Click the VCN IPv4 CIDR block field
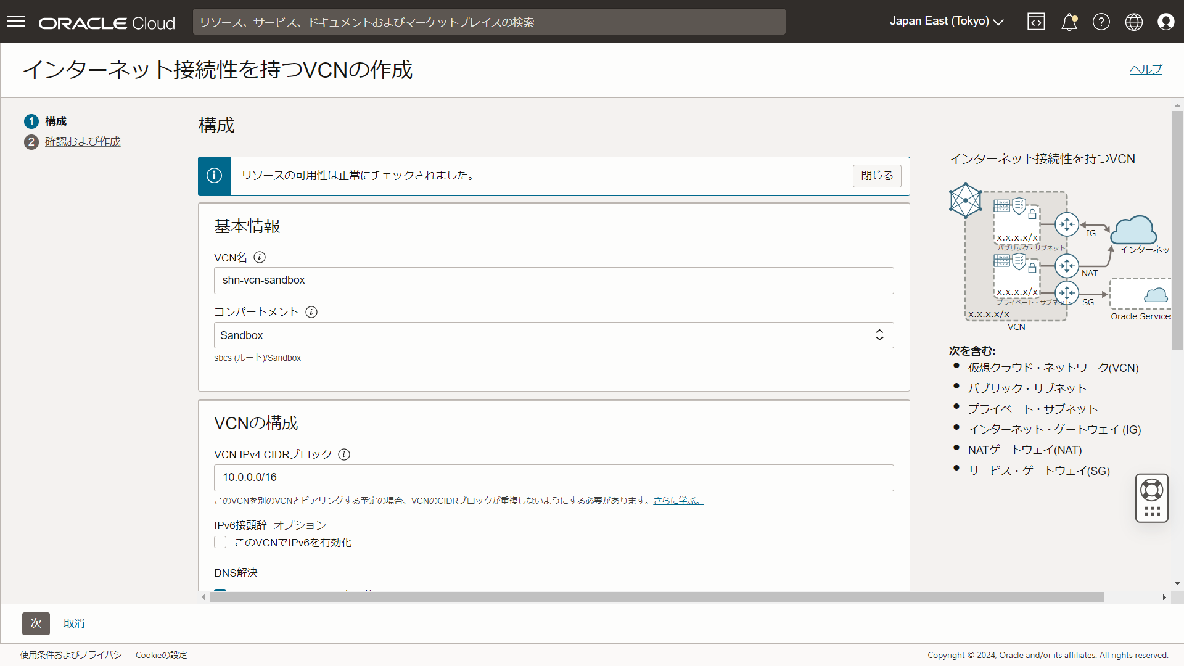The width and height of the screenshot is (1184, 666). [554, 478]
